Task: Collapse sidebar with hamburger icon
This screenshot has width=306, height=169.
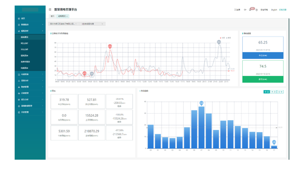Action: pos(50,9)
